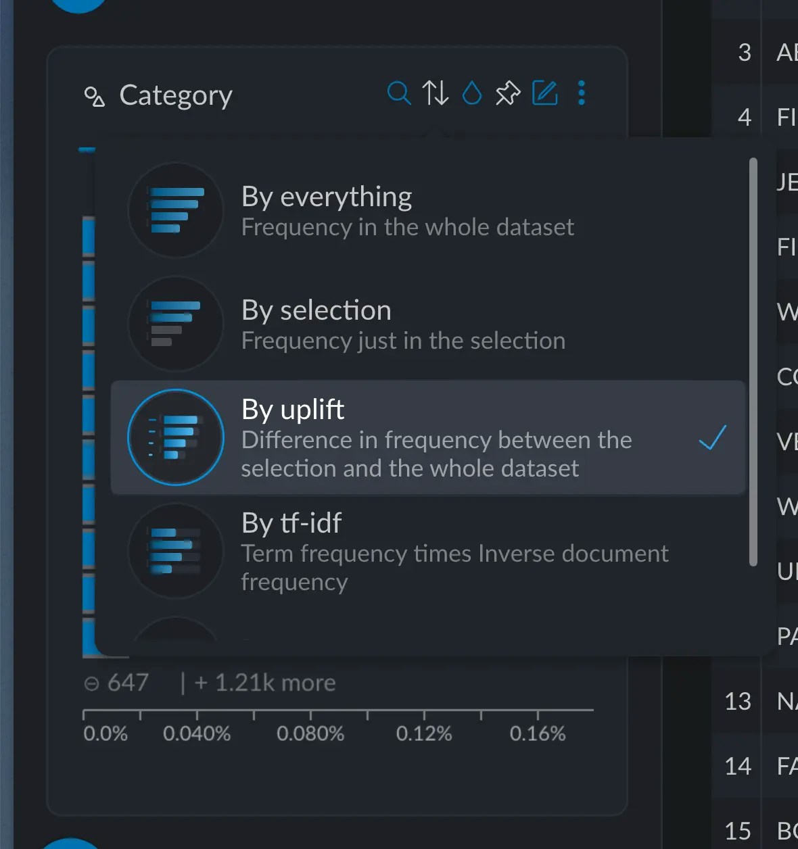Select the droplet filter icon

pos(472,94)
